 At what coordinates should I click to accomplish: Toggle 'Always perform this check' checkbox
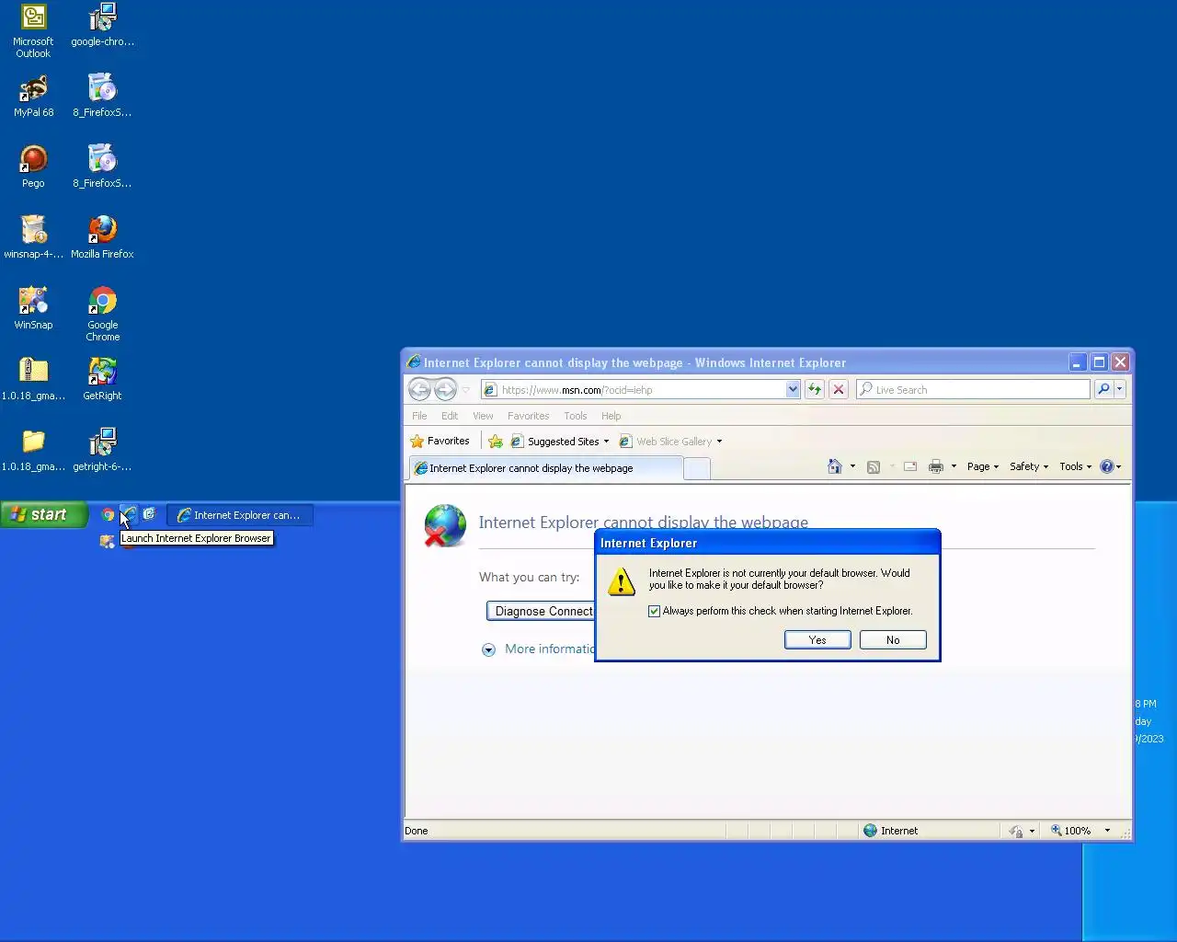point(655,611)
